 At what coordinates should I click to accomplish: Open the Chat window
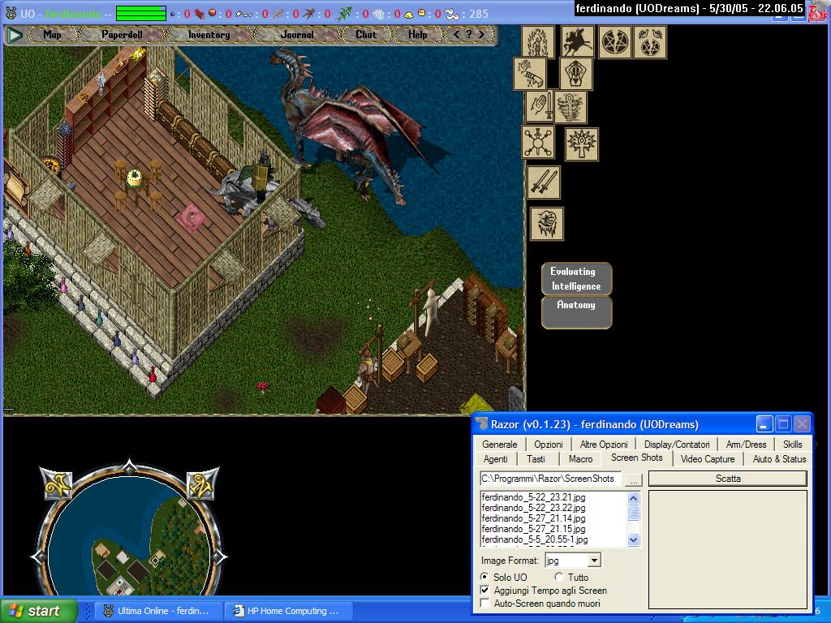click(x=366, y=34)
